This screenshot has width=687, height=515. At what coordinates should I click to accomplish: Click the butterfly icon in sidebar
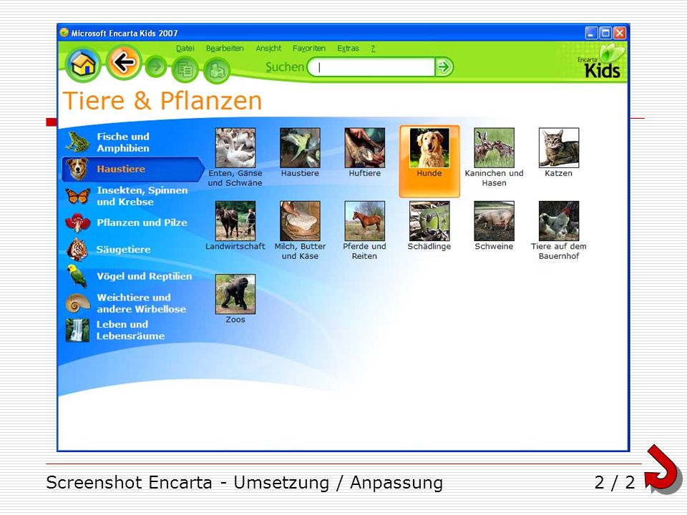(78, 196)
